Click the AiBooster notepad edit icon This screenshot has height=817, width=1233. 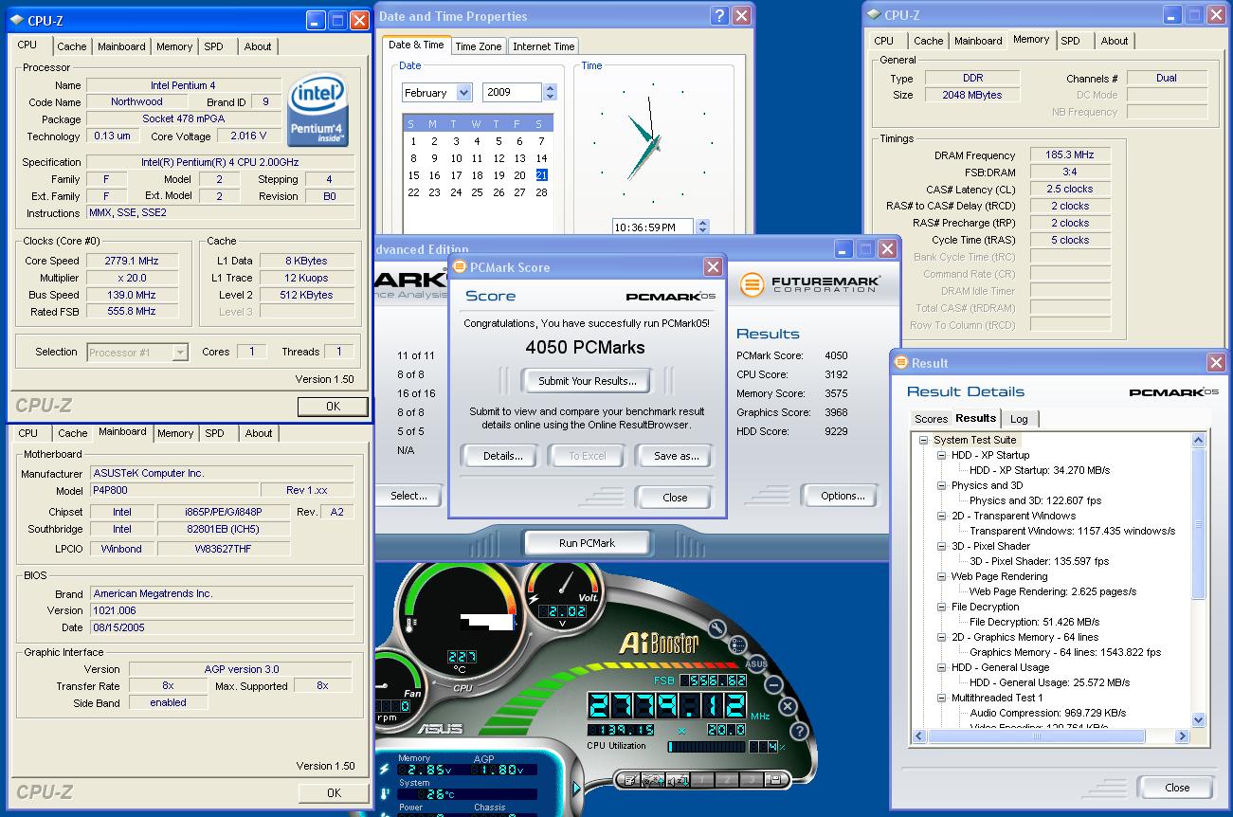[629, 780]
